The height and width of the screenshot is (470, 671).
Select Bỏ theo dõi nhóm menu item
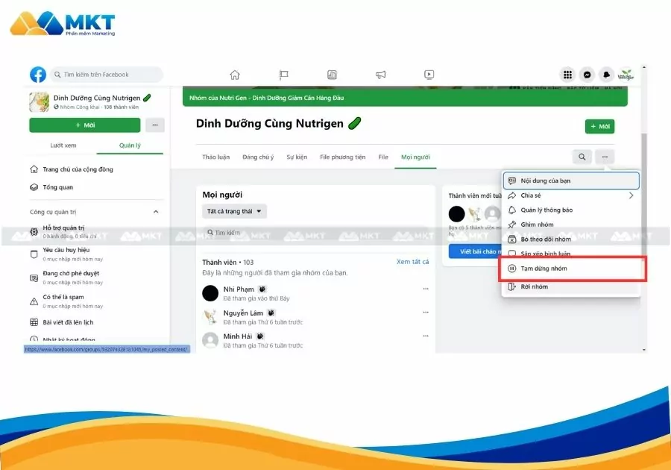click(x=571, y=239)
